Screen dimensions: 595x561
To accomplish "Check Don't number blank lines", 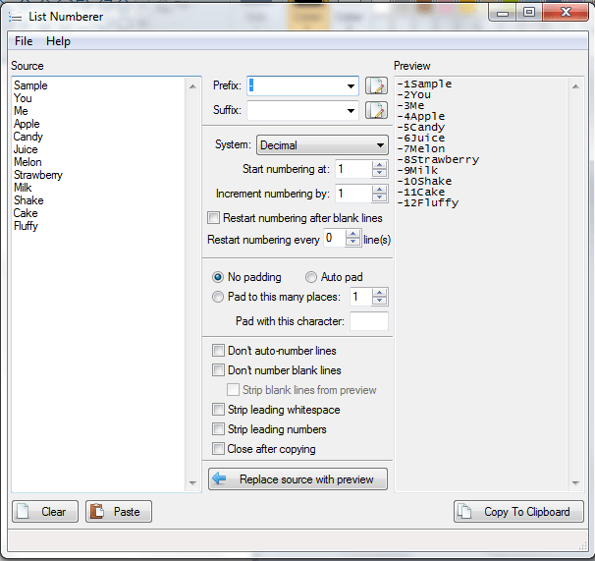I will point(218,370).
